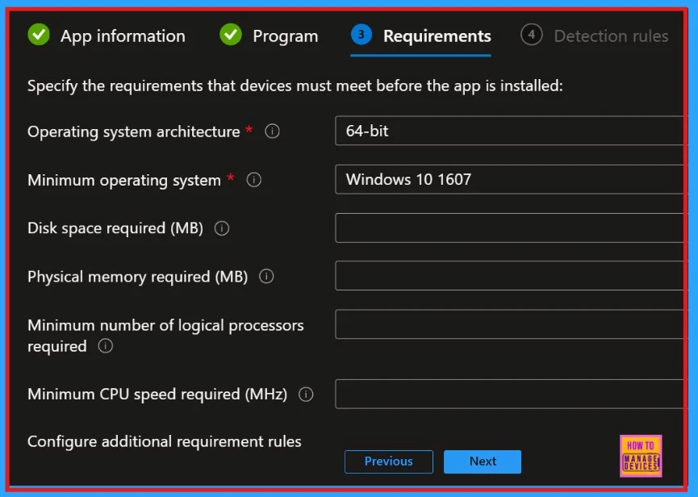Focus the Physical memory required (MB) field
Image resolution: width=698 pixels, height=497 pixels.
click(x=510, y=276)
